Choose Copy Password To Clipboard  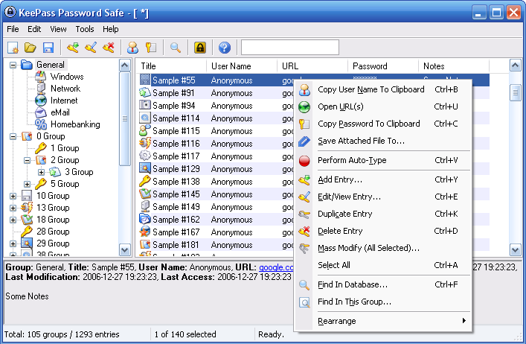[x=368, y=124]
